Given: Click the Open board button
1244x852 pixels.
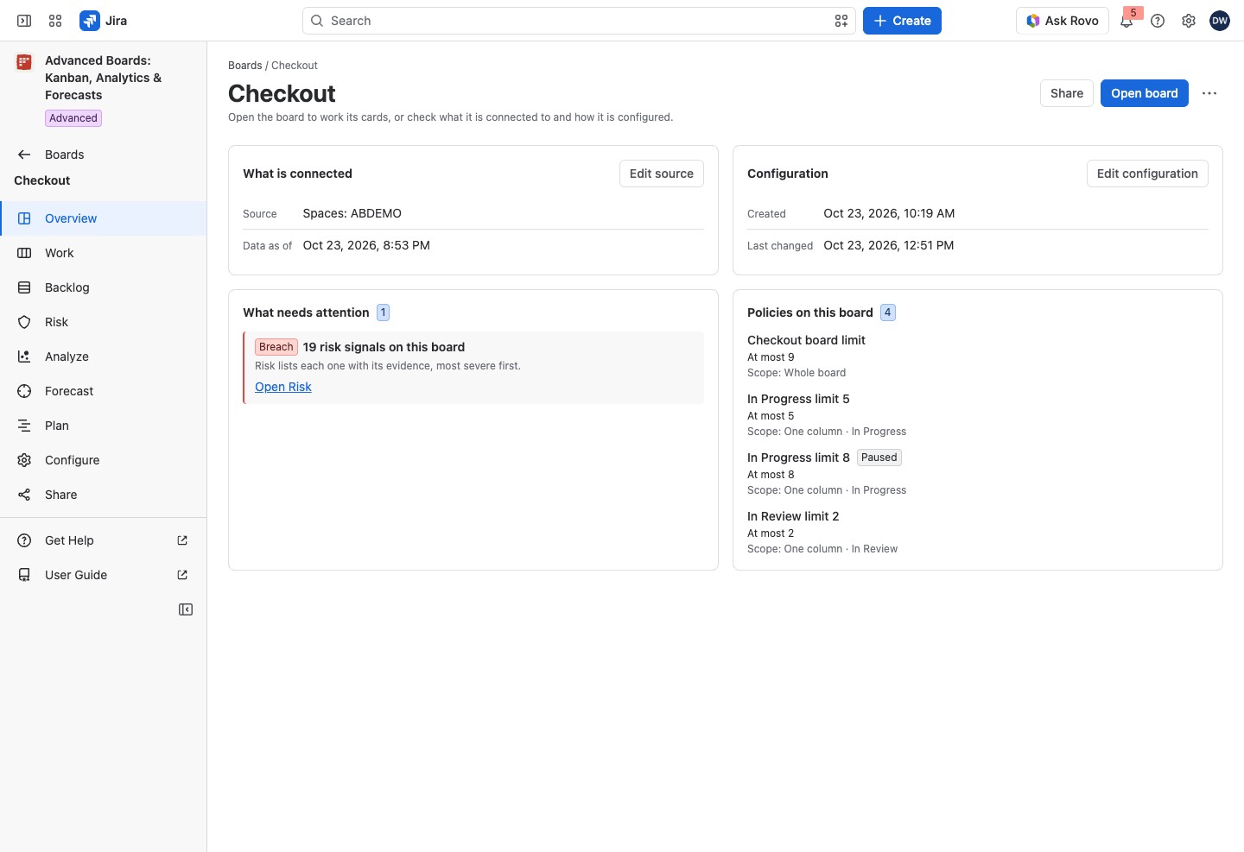Looking at the screenshot, I should click(1145, 93).
